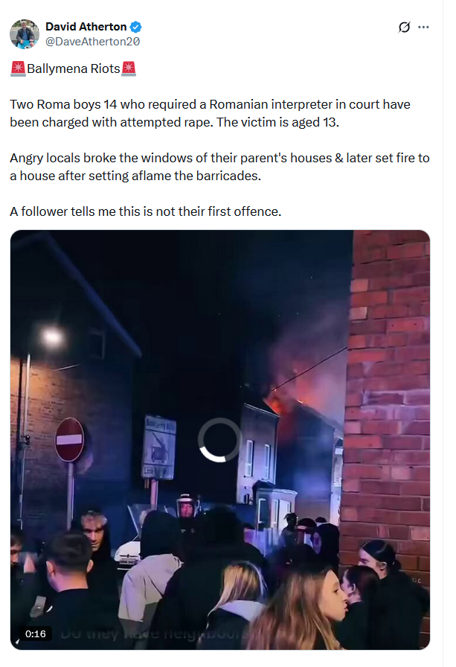This screenshot has height=667, width=456.
Task: Click the blue verified checkmark badge
Action: point(135,28)
